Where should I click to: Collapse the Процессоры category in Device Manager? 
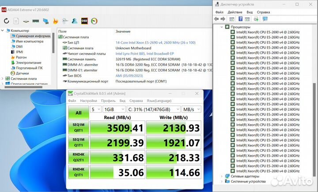coord(222,27)
